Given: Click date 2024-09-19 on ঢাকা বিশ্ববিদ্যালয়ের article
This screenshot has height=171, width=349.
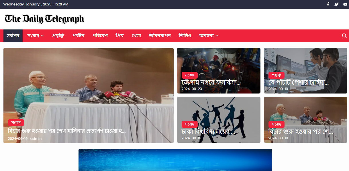Looking at the screenshot, I should 191,138.
